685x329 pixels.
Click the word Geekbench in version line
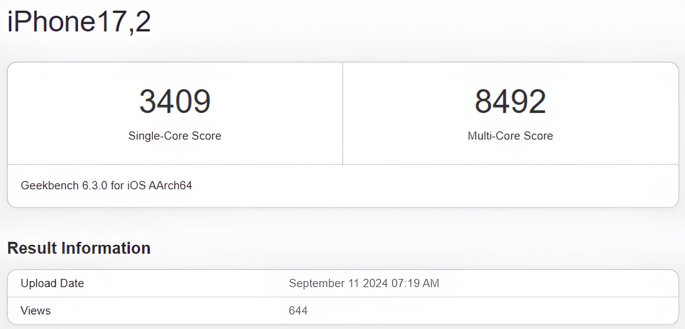click(50, 186)
